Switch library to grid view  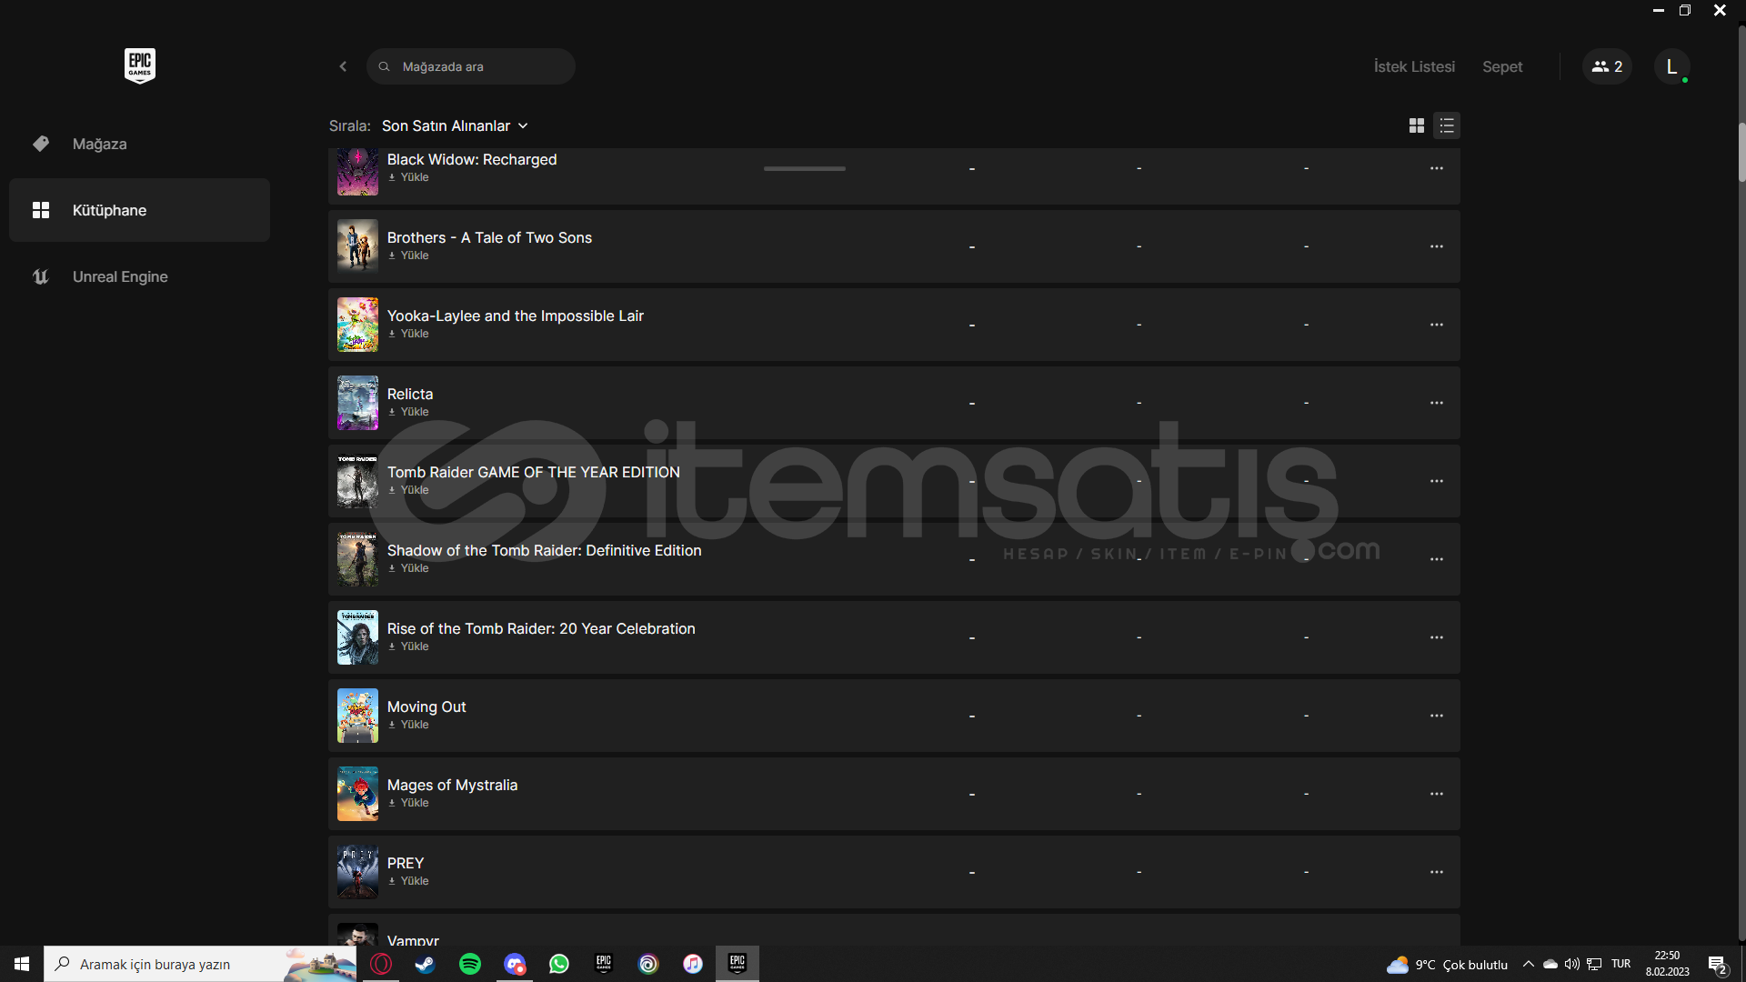pyautogui.click(x=1417, y=125)
